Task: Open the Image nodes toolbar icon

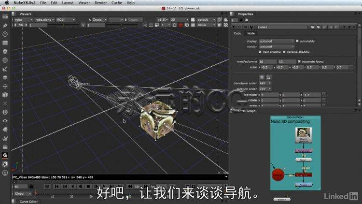Action: (5, 17)
